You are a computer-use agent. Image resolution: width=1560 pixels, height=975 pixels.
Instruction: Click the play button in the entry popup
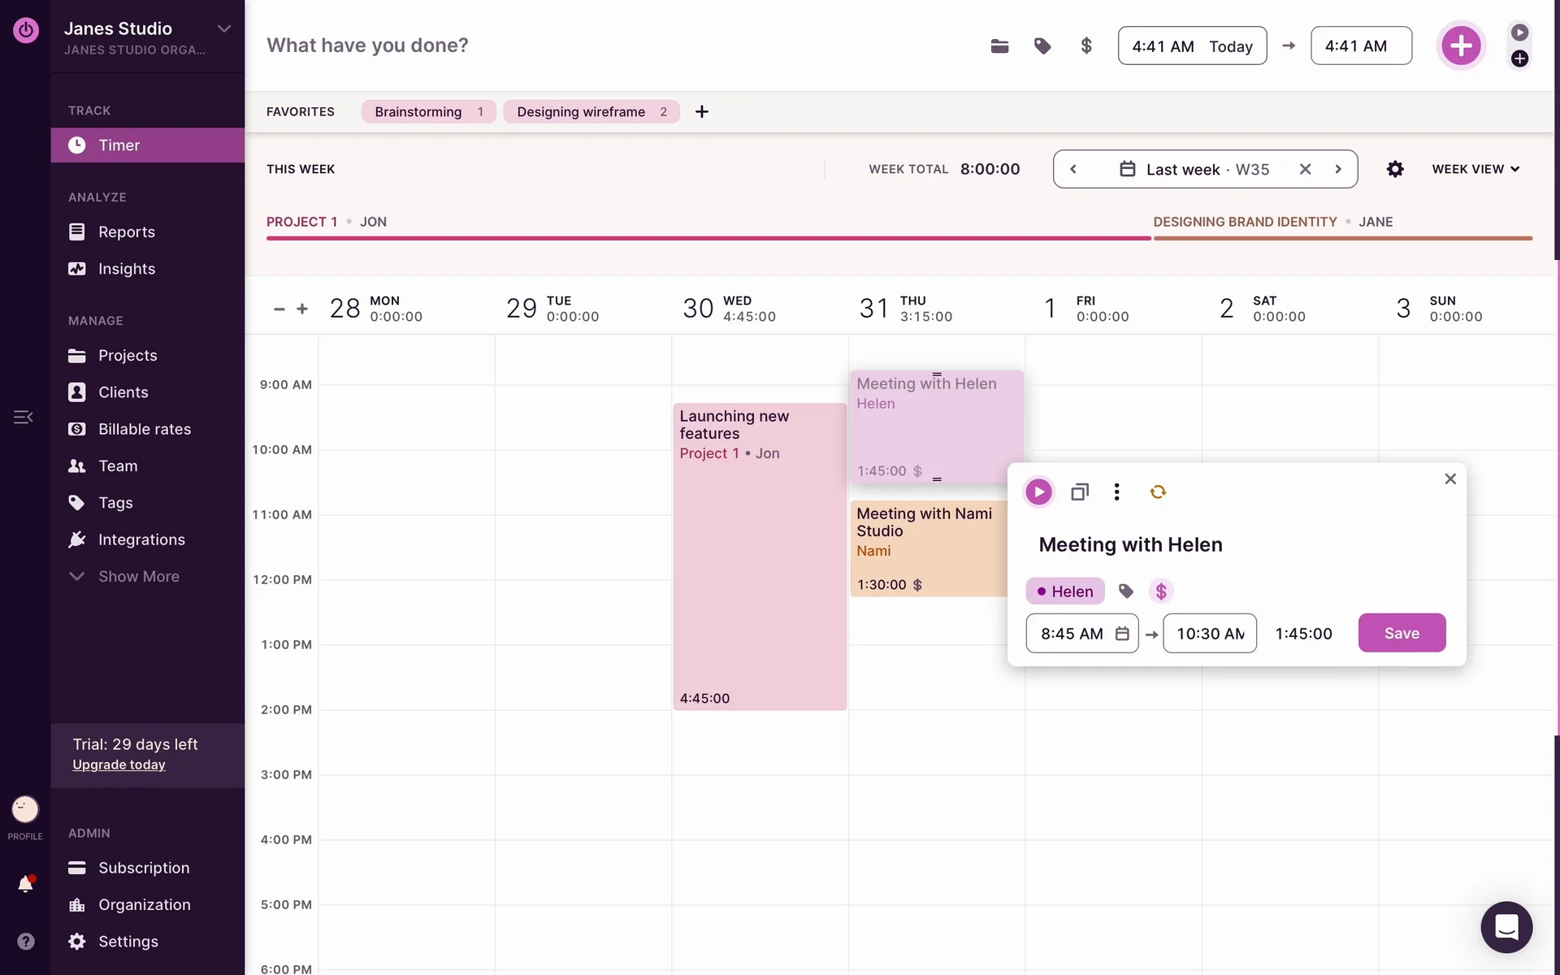point(1038,492)
